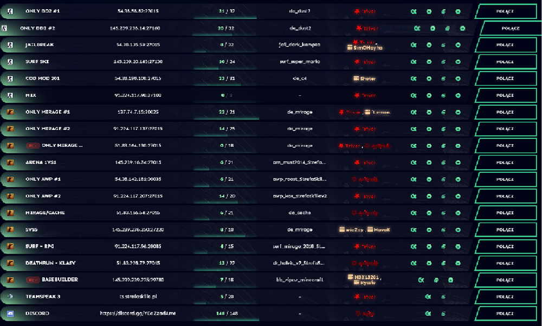
Task: Click the game icon in ARENA 1VS1 row
Action: (10, 162)
